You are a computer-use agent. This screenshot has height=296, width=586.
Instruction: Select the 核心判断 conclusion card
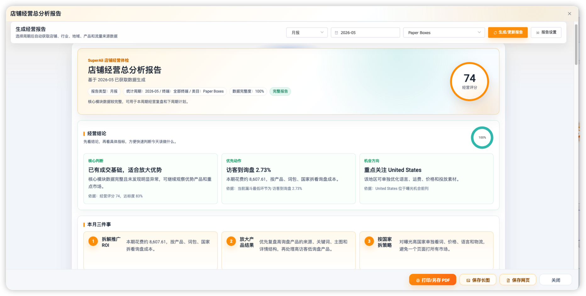coord(150,179)
